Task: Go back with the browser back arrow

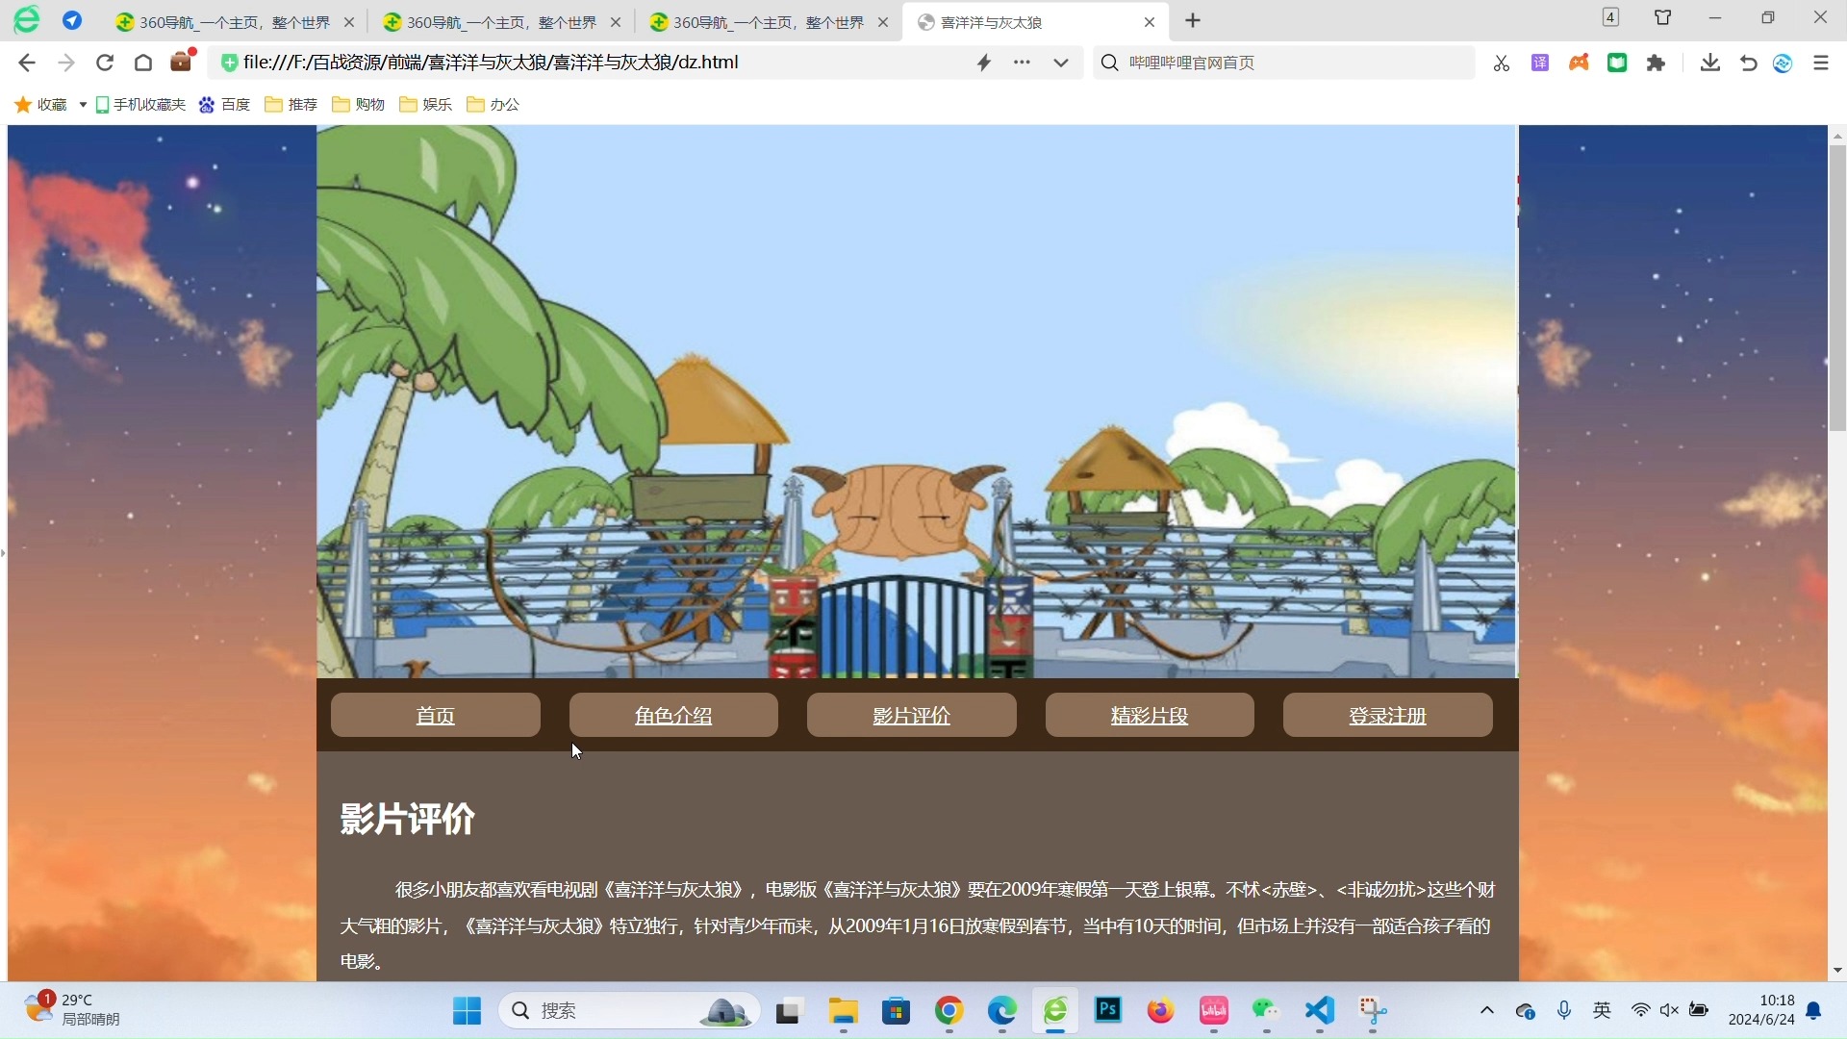Action: point(27,63)
